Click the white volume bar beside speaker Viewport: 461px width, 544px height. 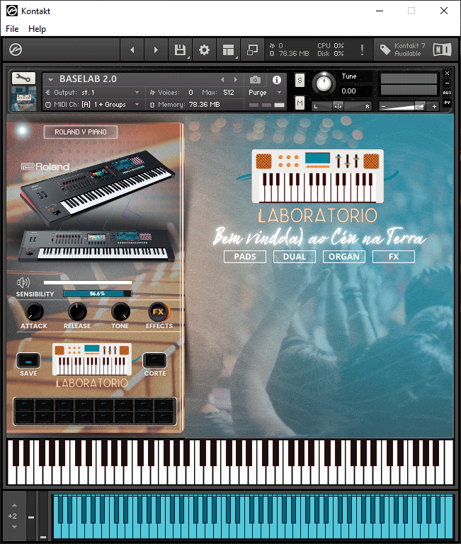pyautogui.click(x=88, y=283)
